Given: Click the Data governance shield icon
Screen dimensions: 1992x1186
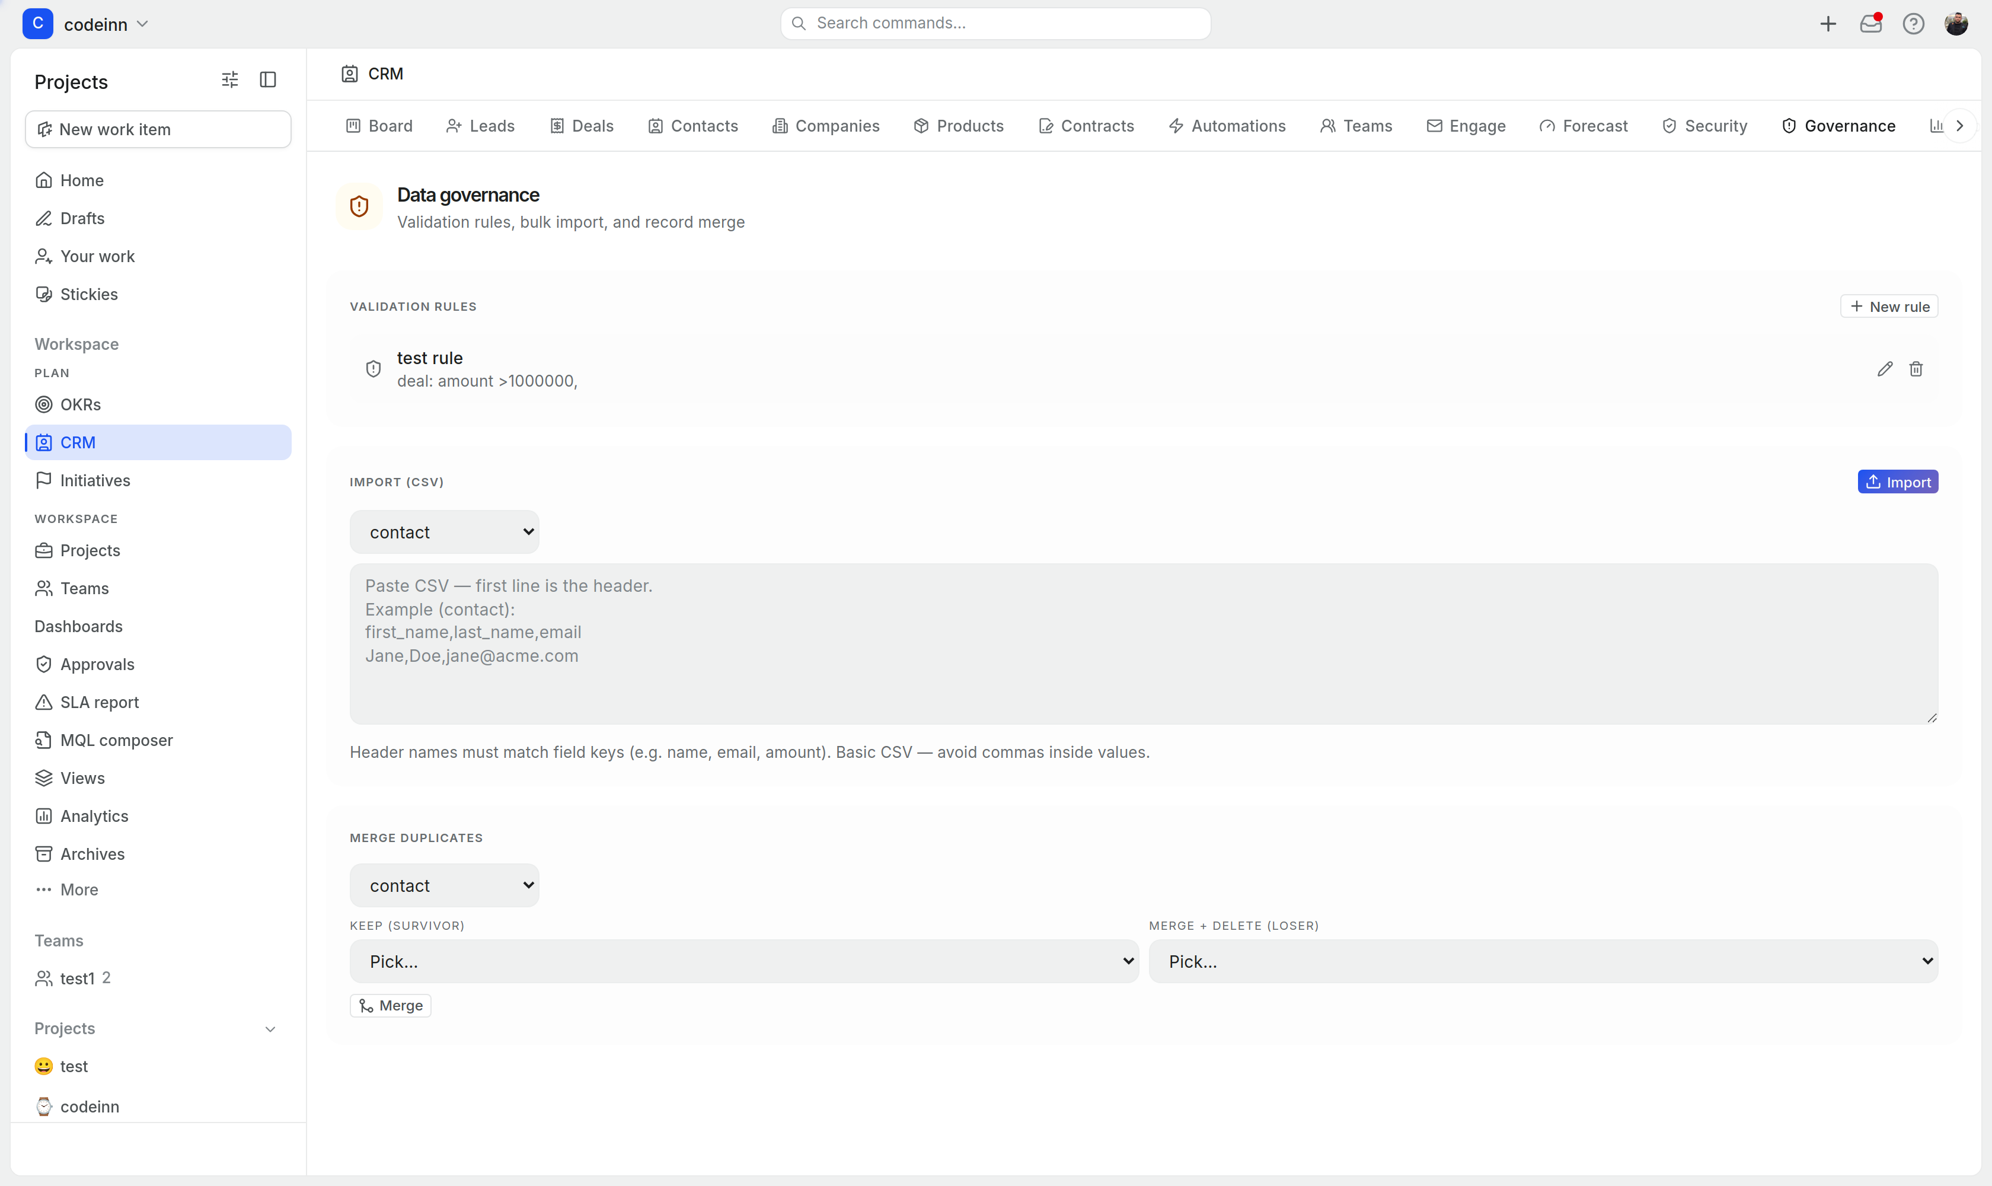Looking at the screenshot, I should [359, 206].
